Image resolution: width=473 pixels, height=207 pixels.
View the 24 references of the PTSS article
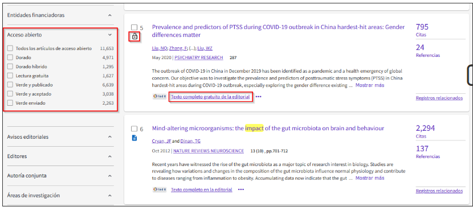coord(420,47)
